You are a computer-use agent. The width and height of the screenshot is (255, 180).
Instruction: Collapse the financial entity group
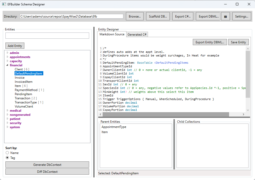7,65
